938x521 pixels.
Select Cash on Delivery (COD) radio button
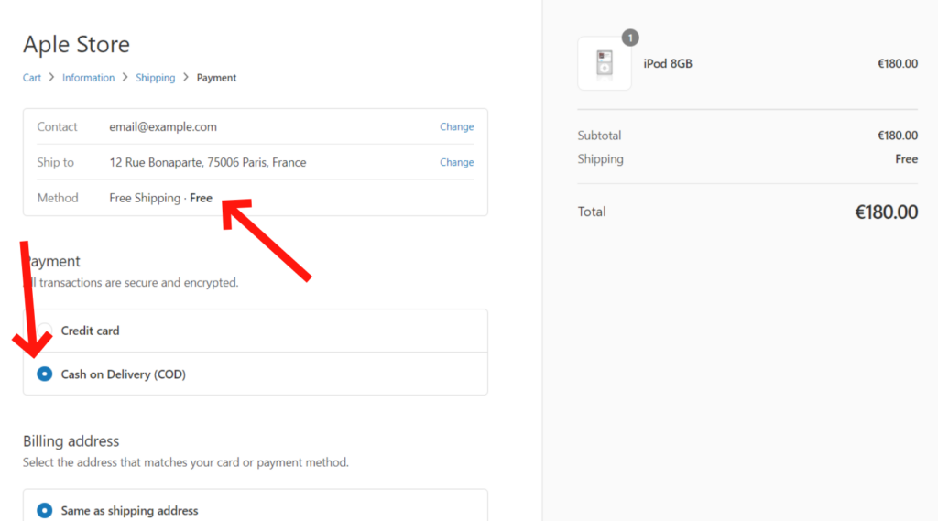pyautogui.click(x=44, y=374)
